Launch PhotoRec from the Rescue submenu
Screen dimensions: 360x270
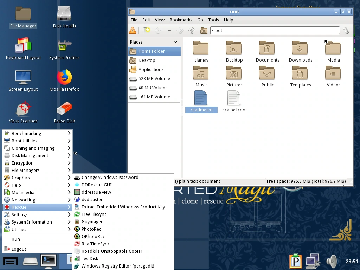tap(123, 229)
